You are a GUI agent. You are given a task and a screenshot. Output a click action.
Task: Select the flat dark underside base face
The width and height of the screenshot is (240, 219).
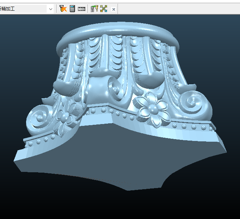(121, 155)
